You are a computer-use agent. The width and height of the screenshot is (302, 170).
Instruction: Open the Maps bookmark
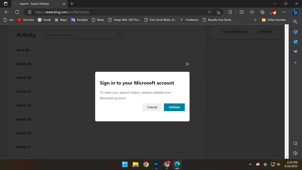pos(61,20)
